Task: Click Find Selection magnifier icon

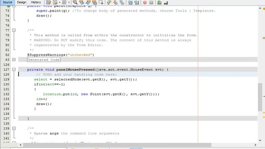Action: 75,2
